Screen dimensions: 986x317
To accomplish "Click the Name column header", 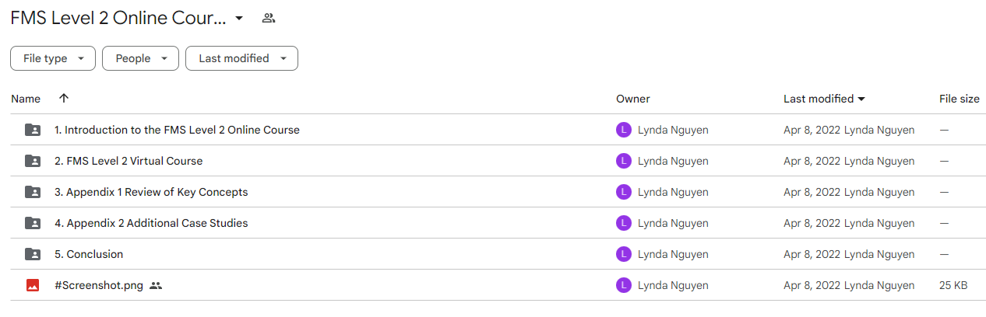I will 26,99.
